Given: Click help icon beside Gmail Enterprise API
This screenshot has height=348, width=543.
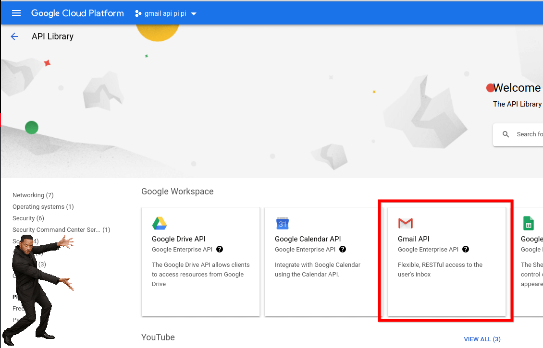Looking at the screenshot, I should (466, 249).
